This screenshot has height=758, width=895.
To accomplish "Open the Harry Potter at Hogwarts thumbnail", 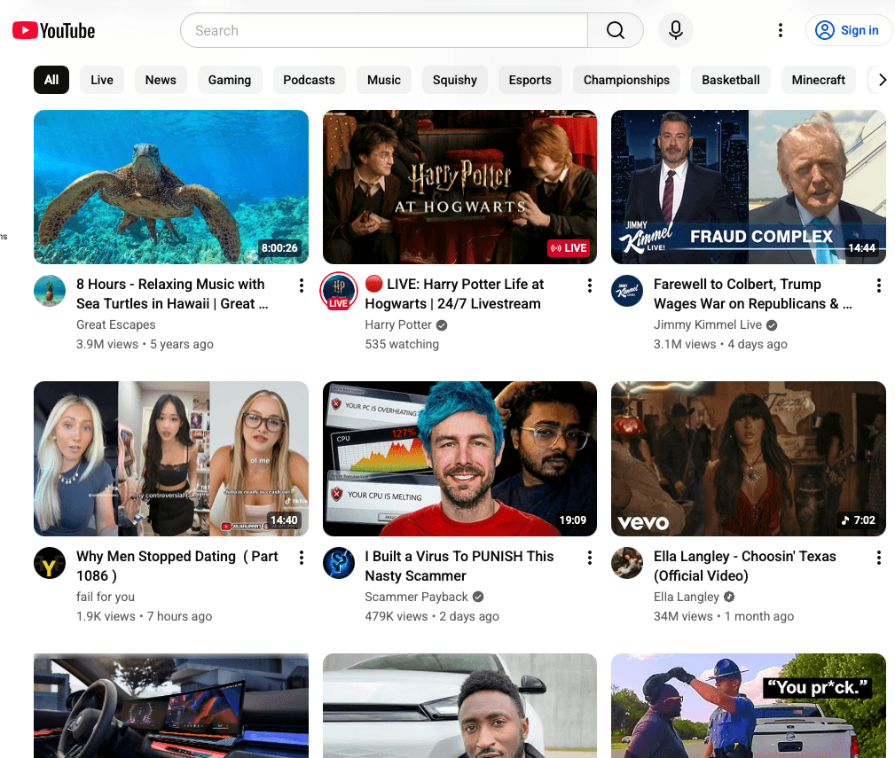I will coord(459,187).
